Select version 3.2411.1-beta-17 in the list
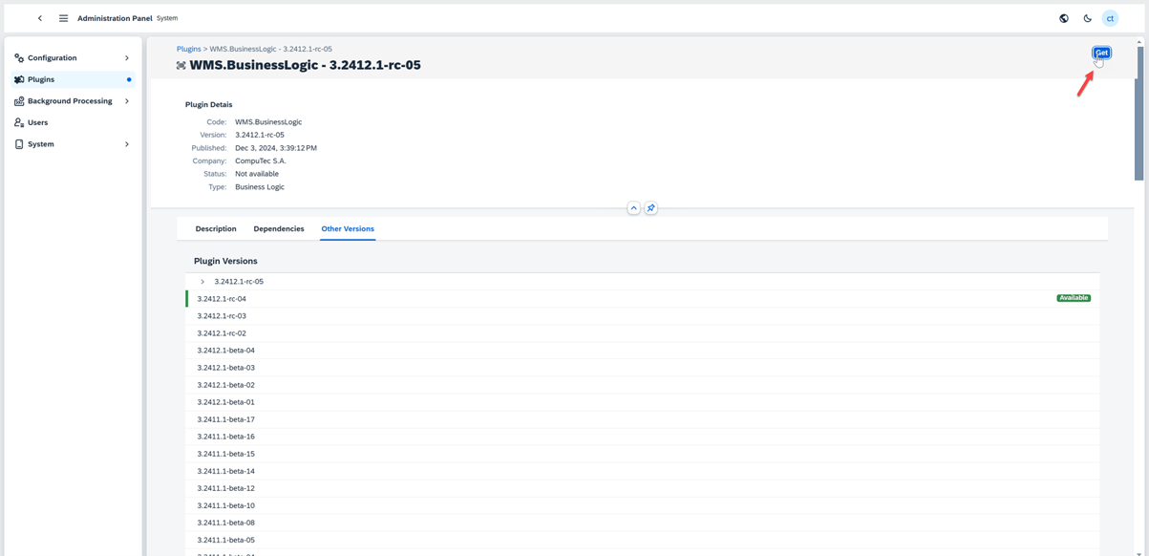 [225, 418]
